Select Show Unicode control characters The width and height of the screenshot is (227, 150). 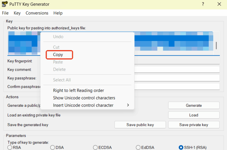pos(87,98)
